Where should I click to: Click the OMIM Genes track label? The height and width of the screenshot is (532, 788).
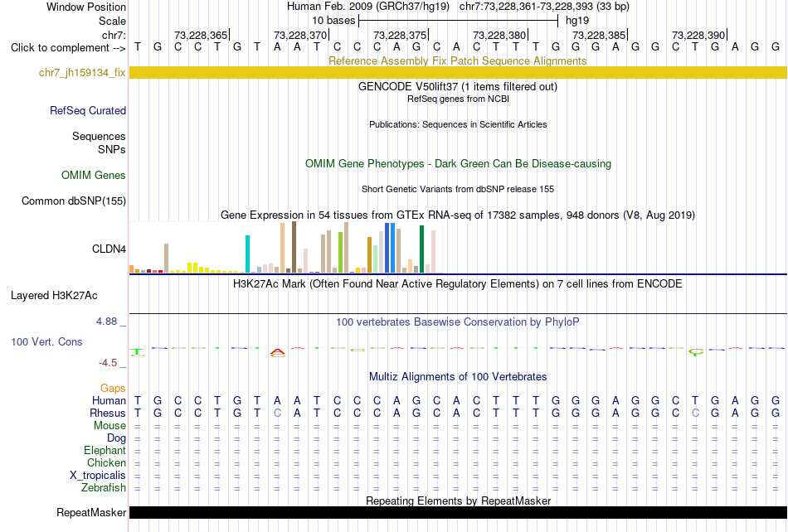[x=94, y=175]
